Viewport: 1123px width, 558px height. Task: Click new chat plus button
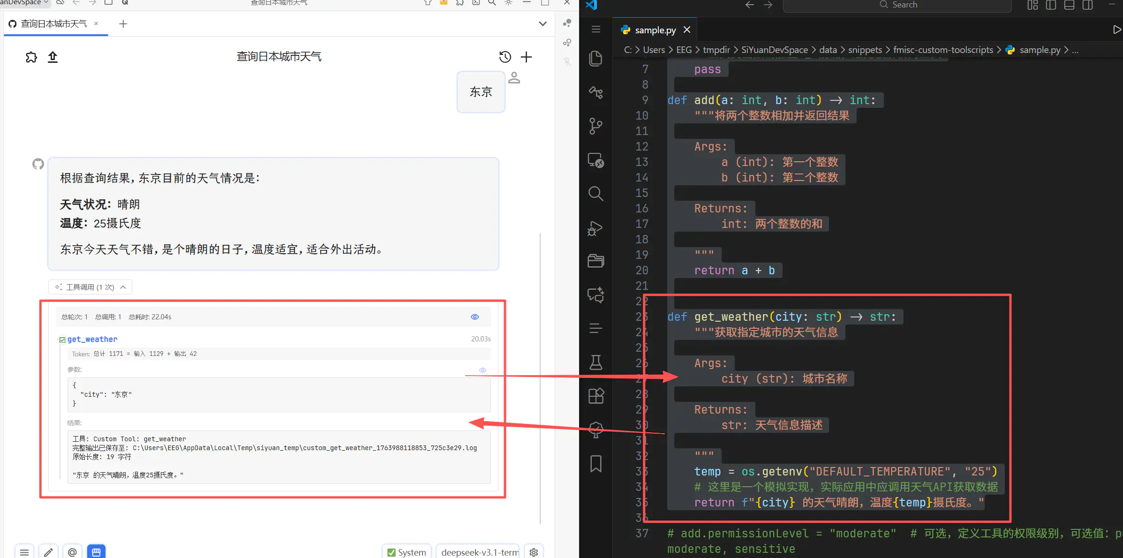(526, 57)
